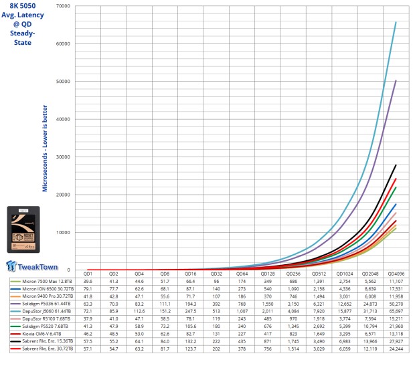The height and width of the screenshot is (380, 415).
Task: Click the 1,649 QD512 value for Kioxia CM6-V
Action: pos(319,334)
